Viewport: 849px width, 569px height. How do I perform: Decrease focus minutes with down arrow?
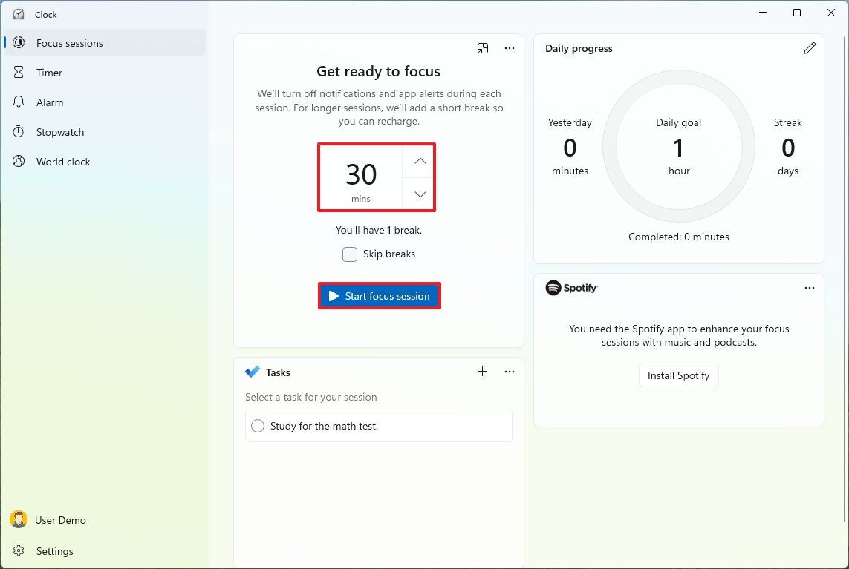[x=420, y=194]
